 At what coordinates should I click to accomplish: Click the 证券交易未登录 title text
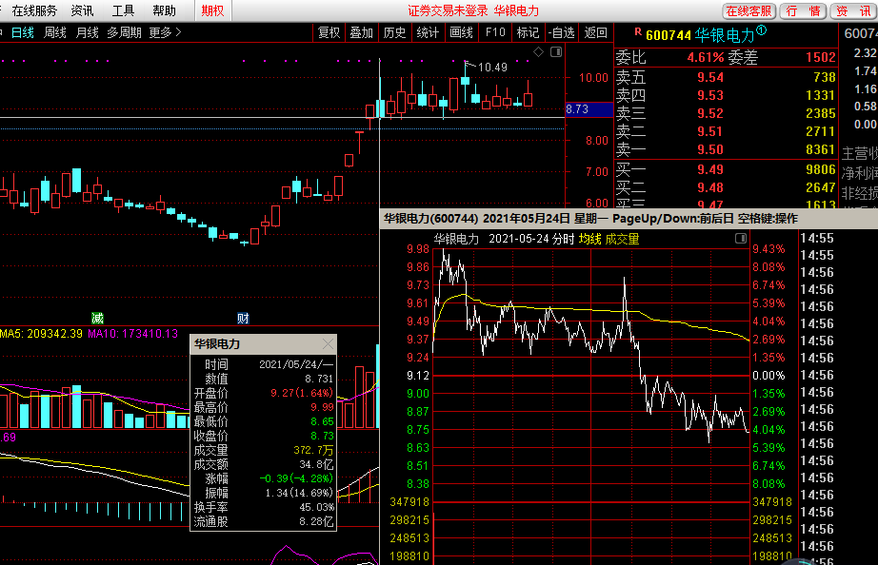coord(448,10)
